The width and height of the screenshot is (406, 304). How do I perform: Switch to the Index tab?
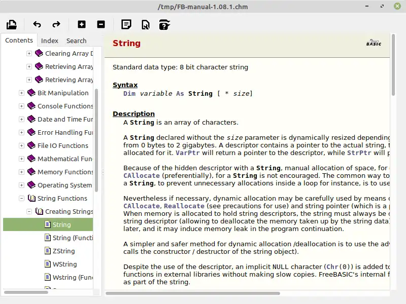coord(49,41)
